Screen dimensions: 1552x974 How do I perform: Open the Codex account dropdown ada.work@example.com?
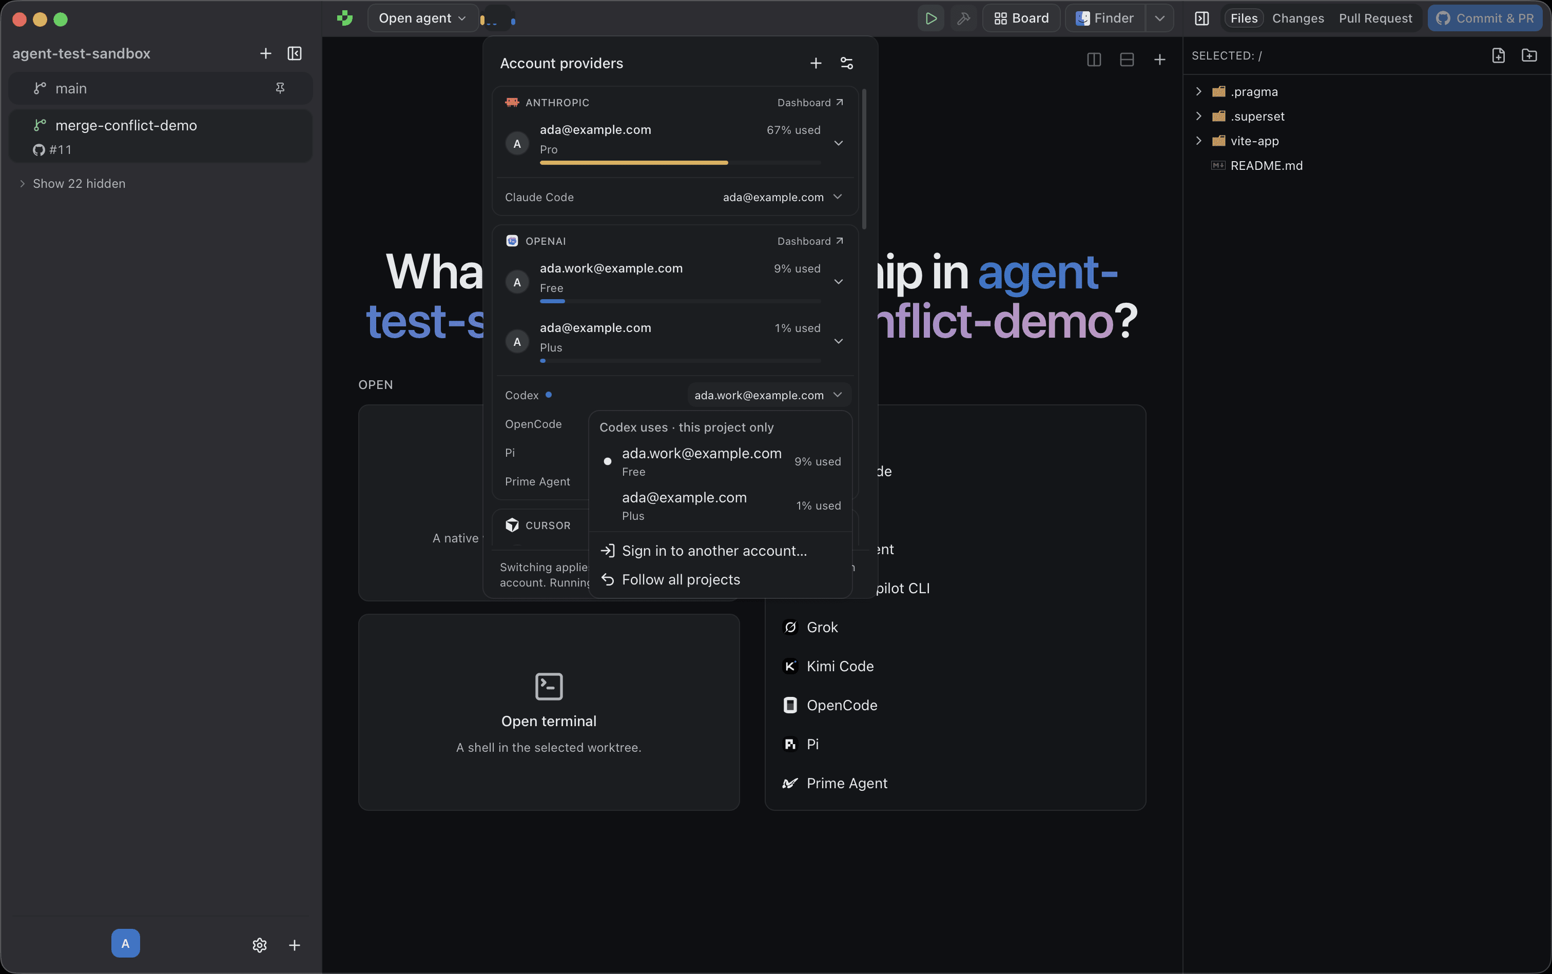click(x=769, y=395)
